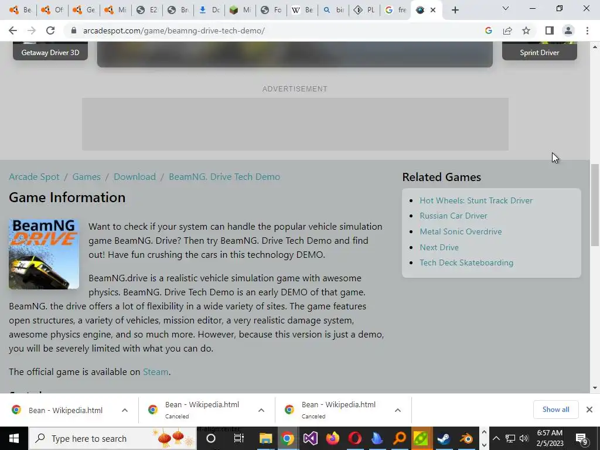Image resolution: width=600 pixels, height=450 pixels.
Task: Bookmark this page with the star
Action: tap(526, 30)
